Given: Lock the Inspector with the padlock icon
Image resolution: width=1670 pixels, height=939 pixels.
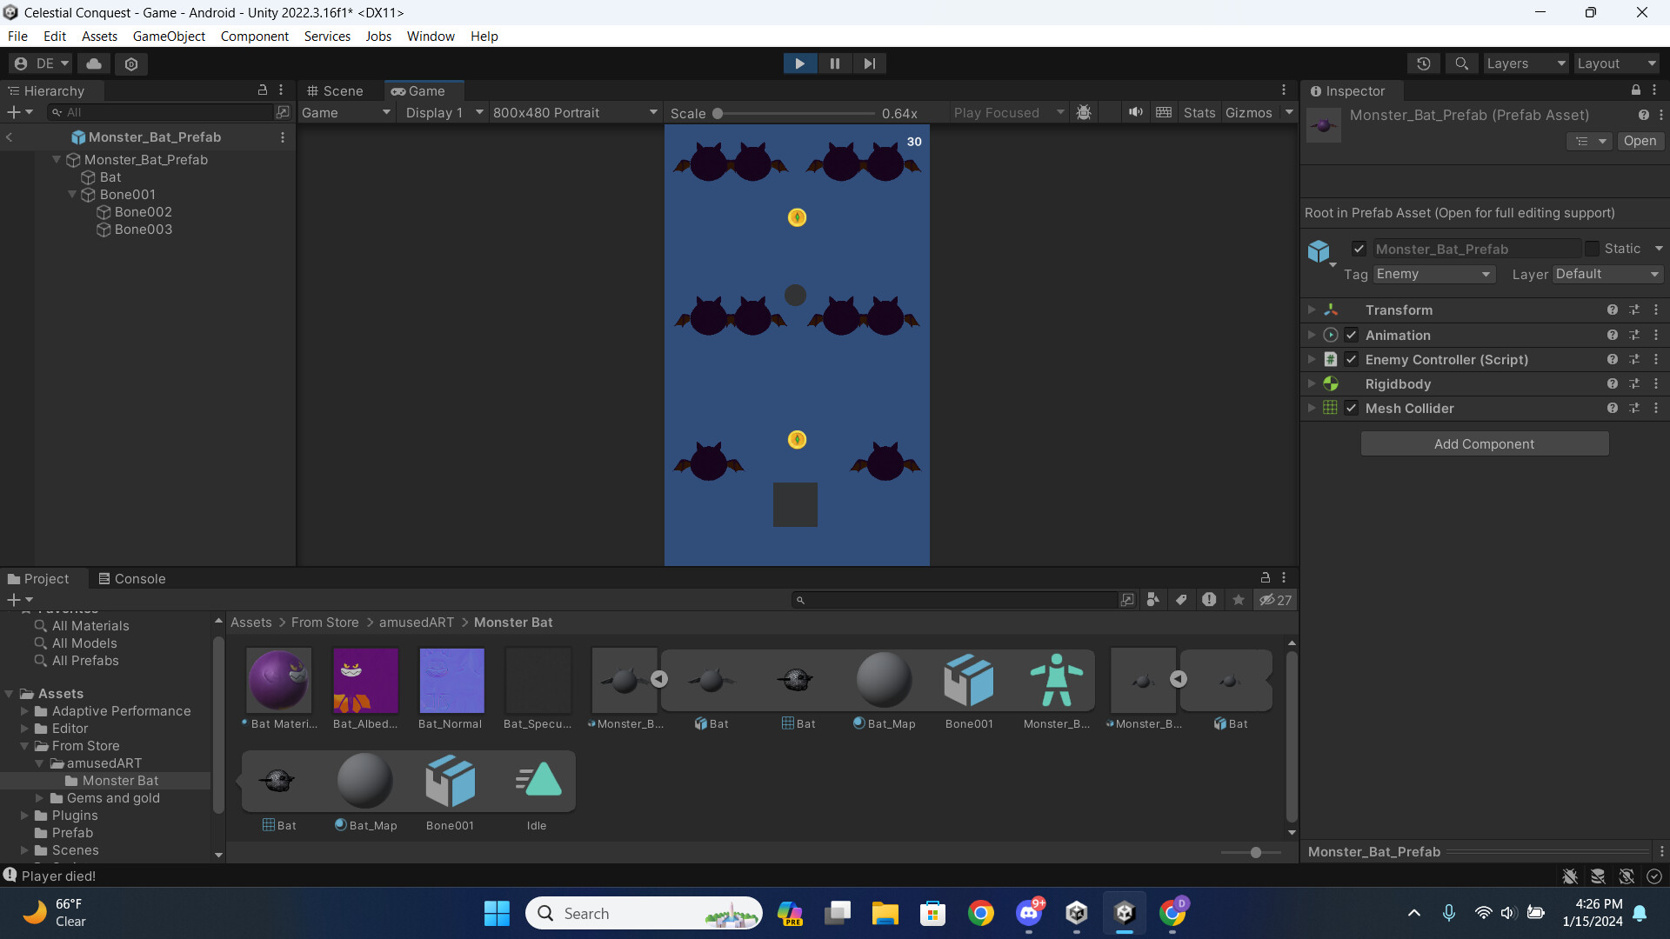Looking at the screenshot, I should 1635,90.
